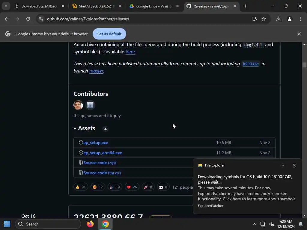
Task: Toggle rocket reaction 8
Action: coord(148,187)
